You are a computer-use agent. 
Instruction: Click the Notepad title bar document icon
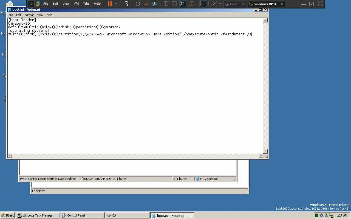point(10,10)
